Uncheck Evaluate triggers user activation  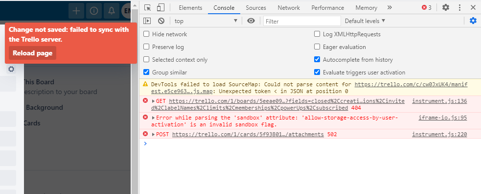click(317, 73)
